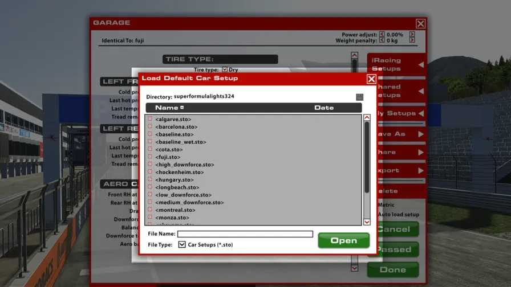Sort the file list by Date column

pyautogui.click(x=324, y=108)
